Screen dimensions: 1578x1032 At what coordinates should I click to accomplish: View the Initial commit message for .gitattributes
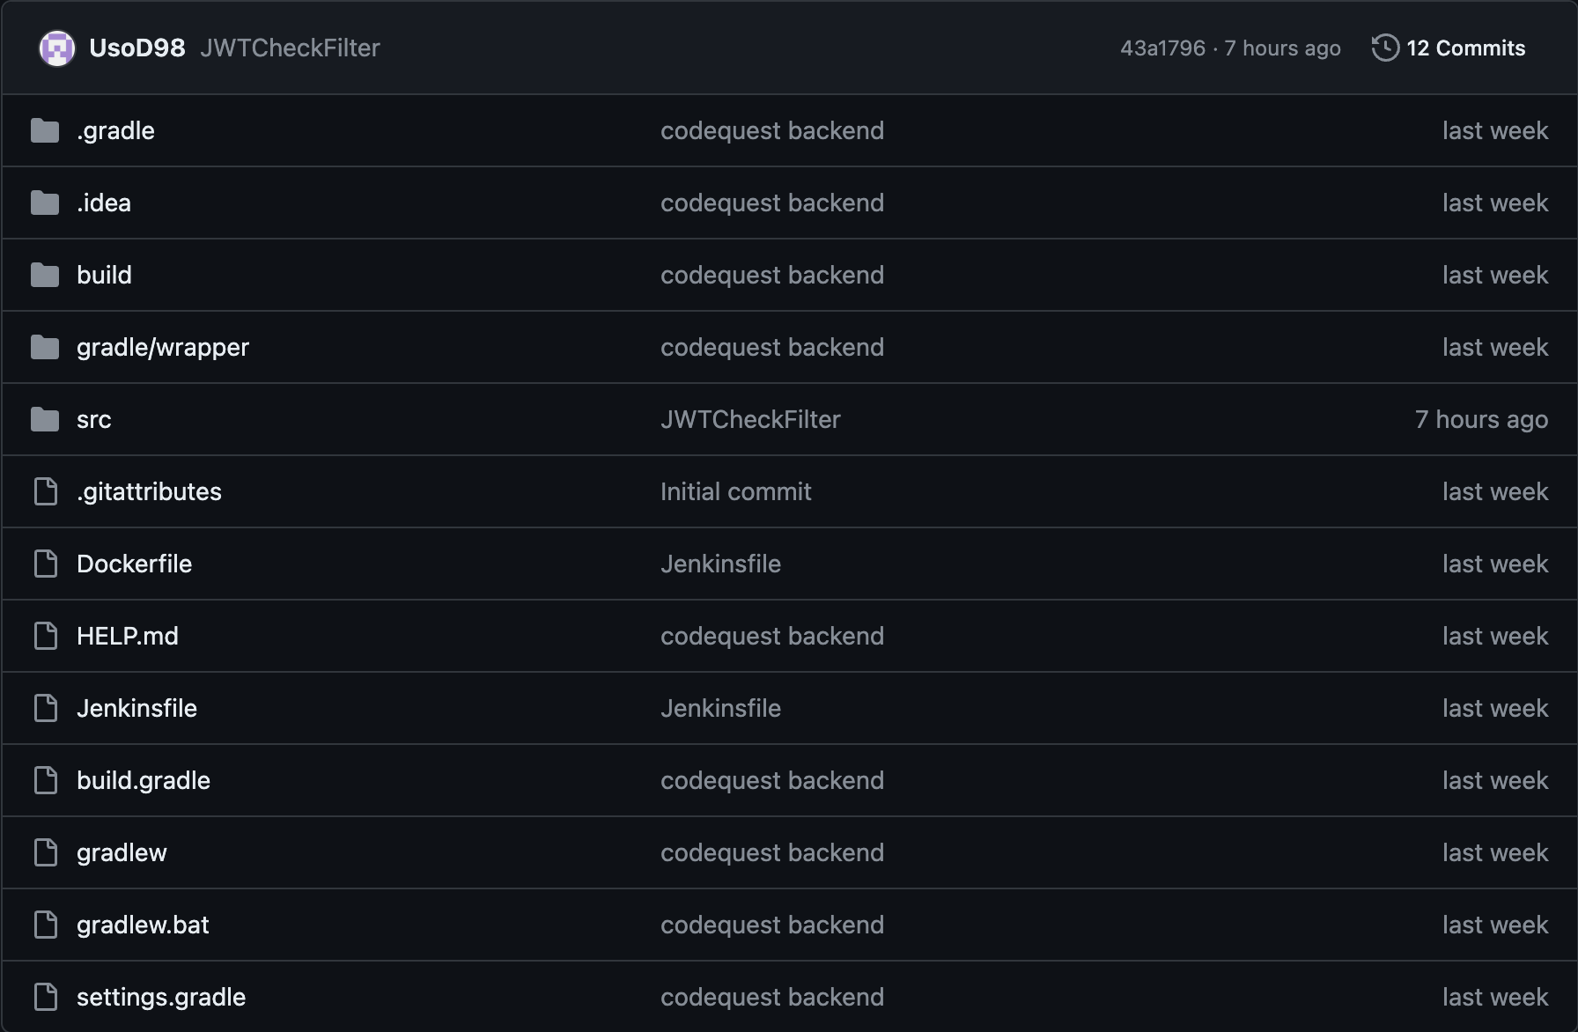[735, 491]
